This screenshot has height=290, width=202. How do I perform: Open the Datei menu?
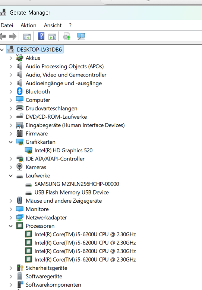coord(7,25)
